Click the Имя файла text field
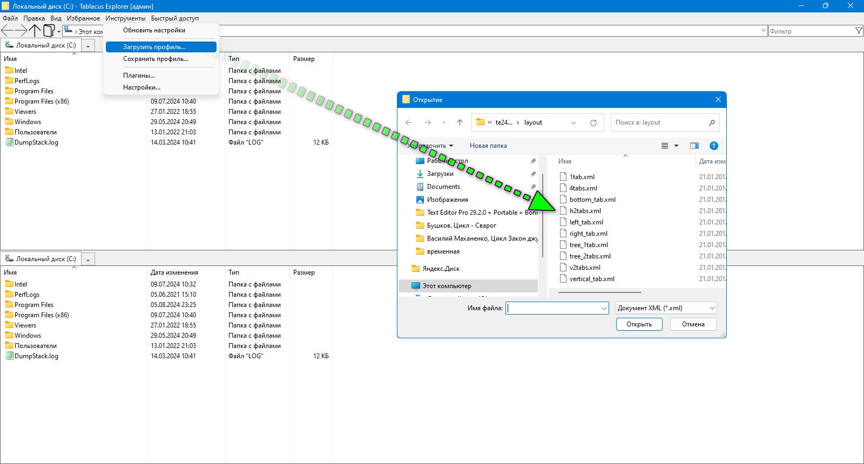Image resolution: width=864 pixels, height=464 pixels. pos(552,308)
